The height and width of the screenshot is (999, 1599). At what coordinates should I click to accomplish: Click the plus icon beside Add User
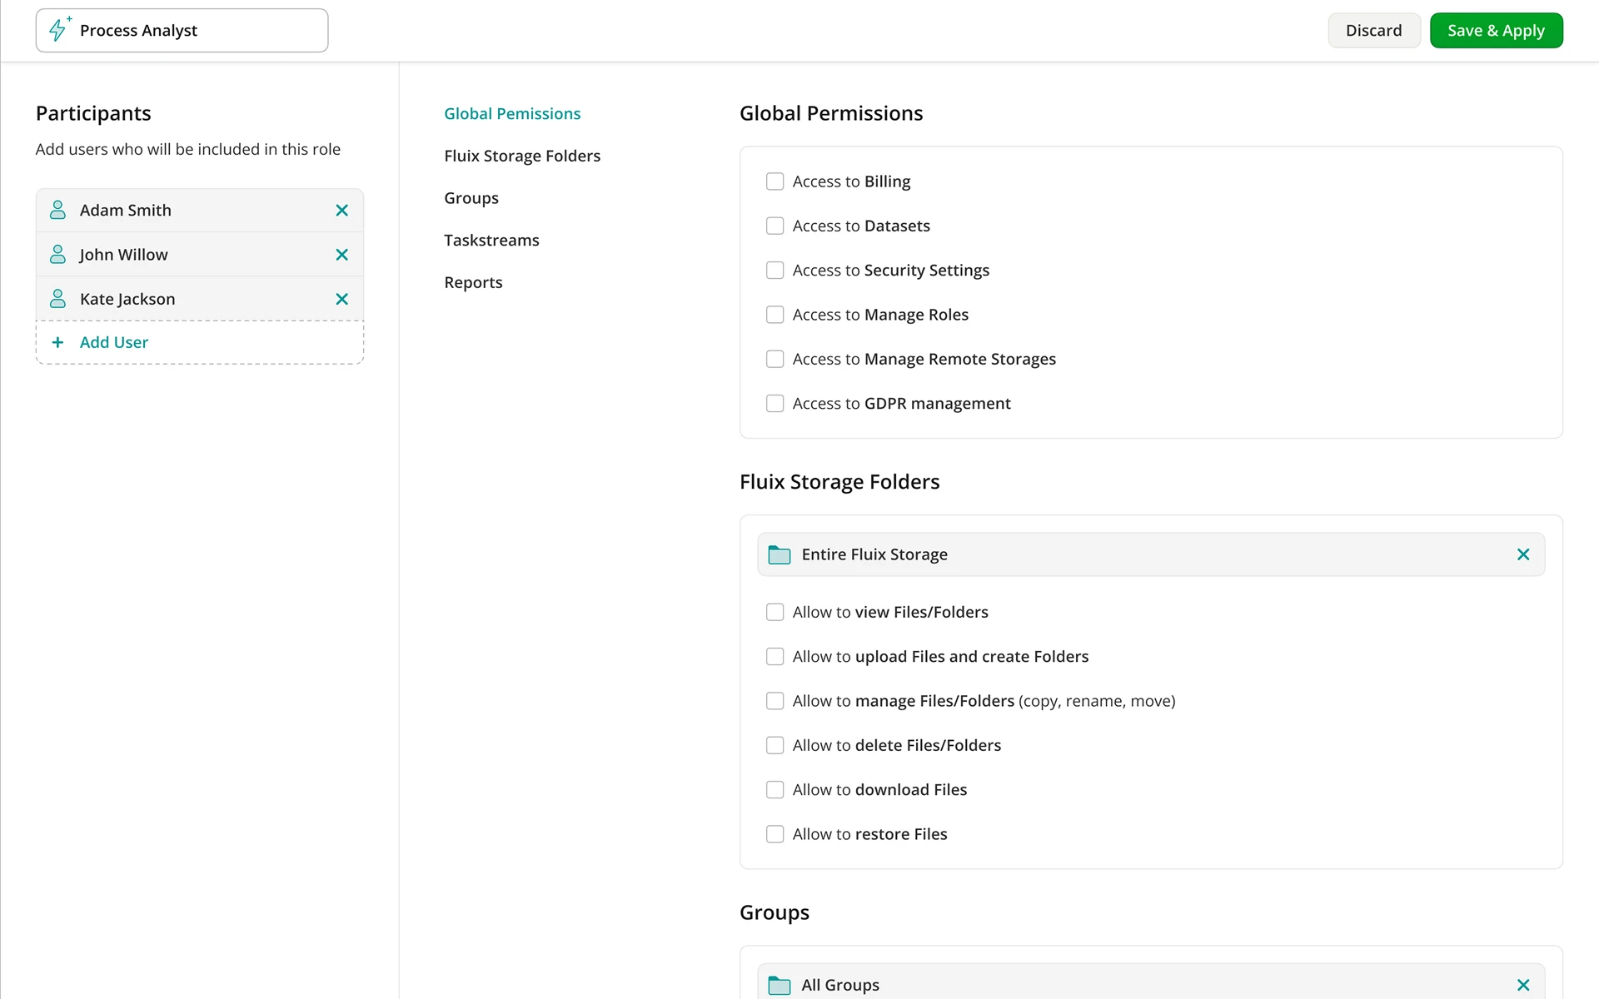(57, 342)
